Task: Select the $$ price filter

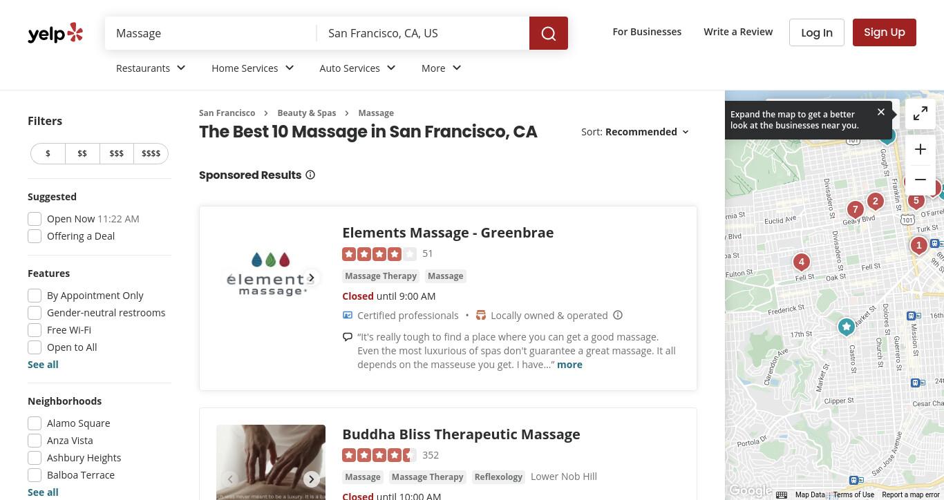Action: pos(82,153)
